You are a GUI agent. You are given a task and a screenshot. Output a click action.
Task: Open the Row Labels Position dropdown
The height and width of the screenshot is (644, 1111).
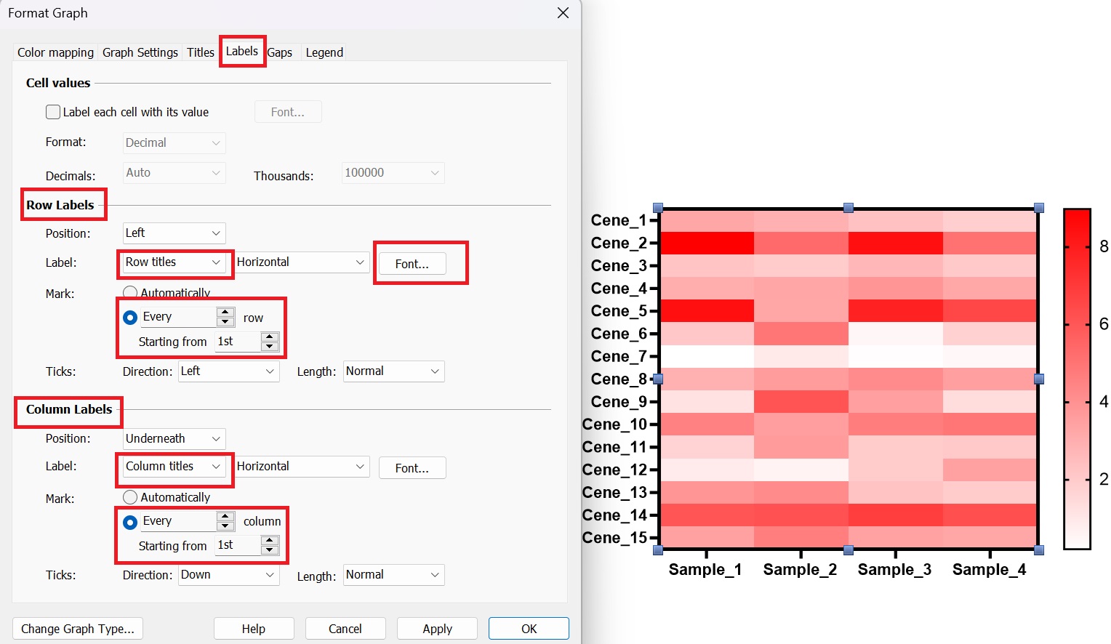pos(174,233)
